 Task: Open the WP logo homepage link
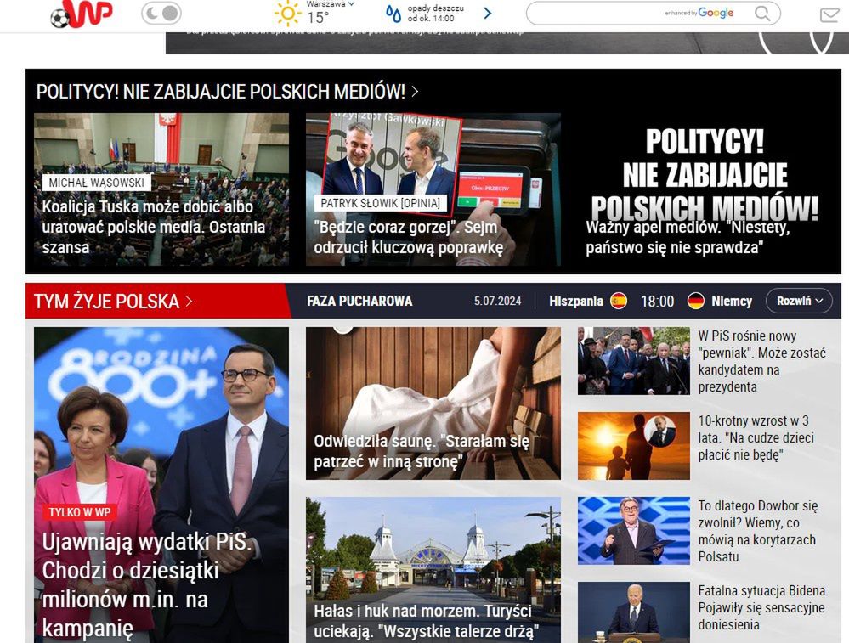tap(82, 14)
